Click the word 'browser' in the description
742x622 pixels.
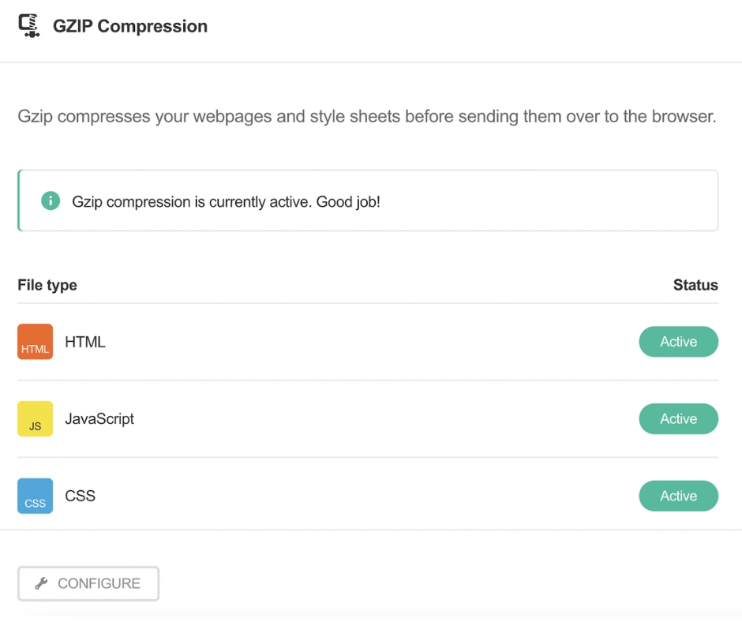pos(684,117)
